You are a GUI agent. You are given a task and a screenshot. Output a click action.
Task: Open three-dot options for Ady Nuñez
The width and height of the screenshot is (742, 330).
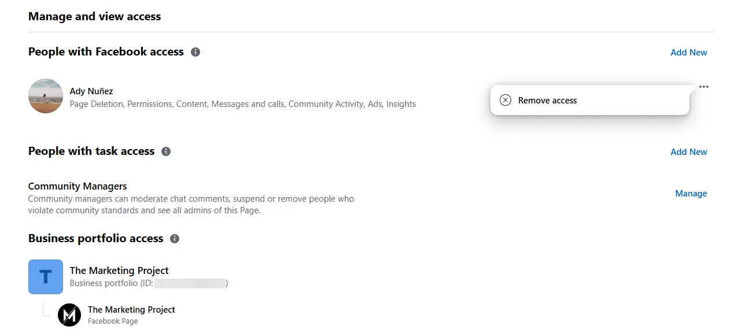pos(703,87)
